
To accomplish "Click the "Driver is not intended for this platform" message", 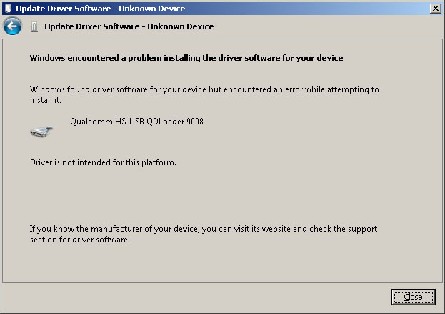I will click(103, 162).
